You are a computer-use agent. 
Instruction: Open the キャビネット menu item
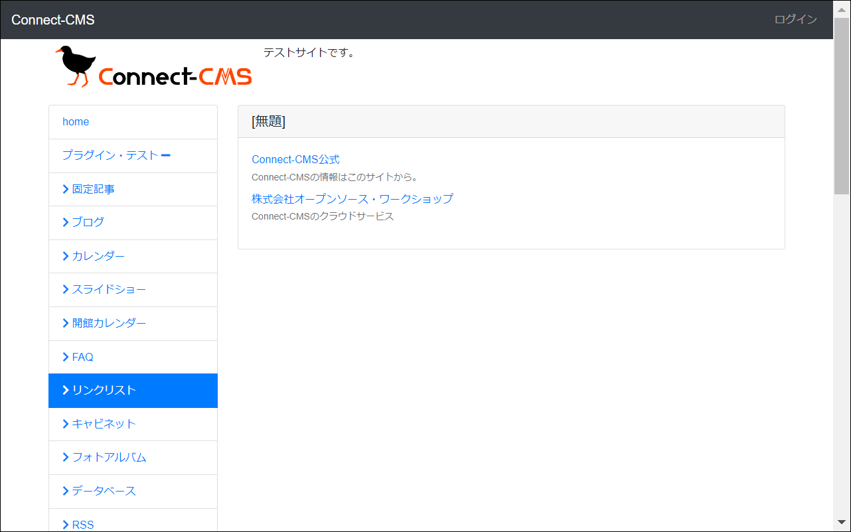point(133,425)
